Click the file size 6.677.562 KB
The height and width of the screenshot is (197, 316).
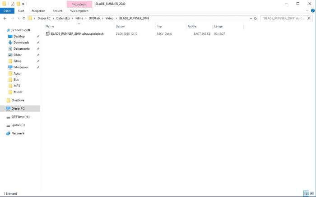click(202, 34)
